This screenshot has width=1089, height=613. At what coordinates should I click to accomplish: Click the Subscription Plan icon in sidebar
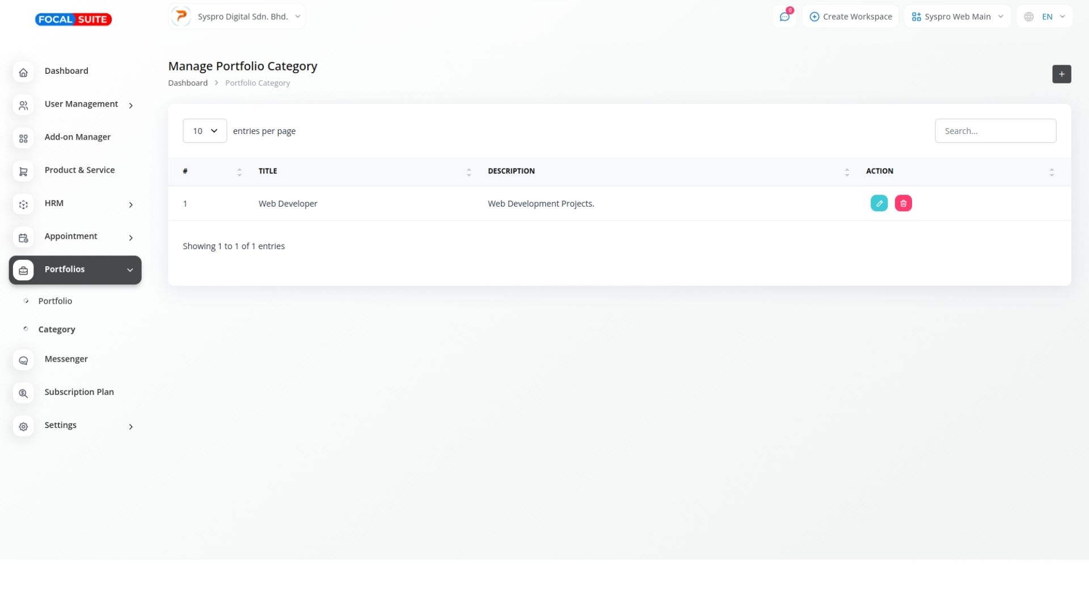[x=23, y=393]
